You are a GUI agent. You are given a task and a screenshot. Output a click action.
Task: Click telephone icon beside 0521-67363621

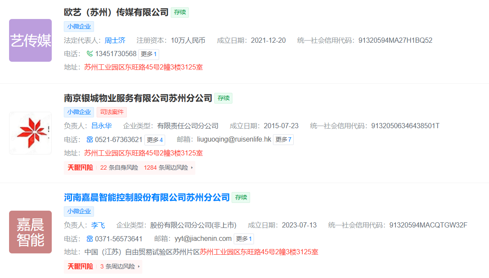tap(90, 139)
